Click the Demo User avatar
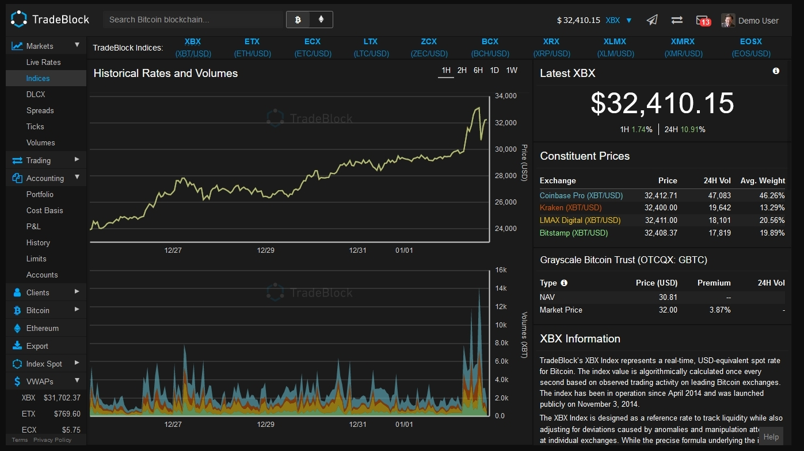Image resolution: width=804 pixels, height=451 pixels. tap(728, 21)
